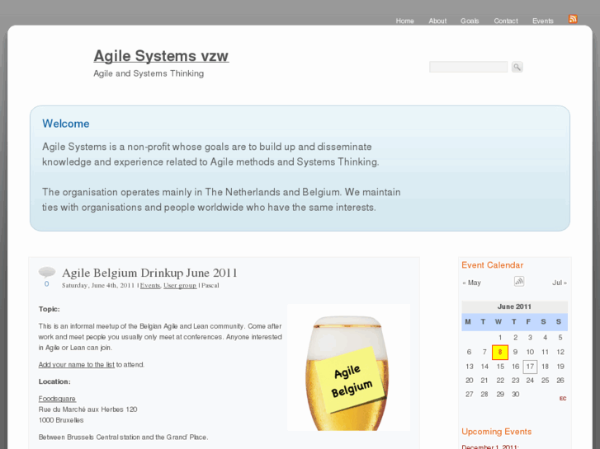Image resolution: width=600 pixels, height=449 pixels.
Task: Go to the Goals page
Action: [x=470, y=21]
